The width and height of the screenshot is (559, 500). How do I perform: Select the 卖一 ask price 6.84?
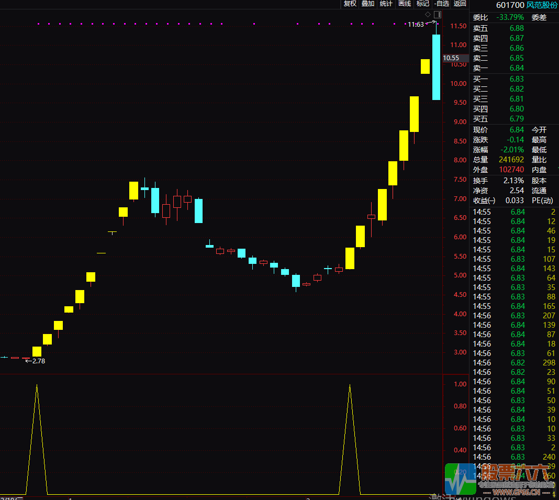(x=516, y=68)
